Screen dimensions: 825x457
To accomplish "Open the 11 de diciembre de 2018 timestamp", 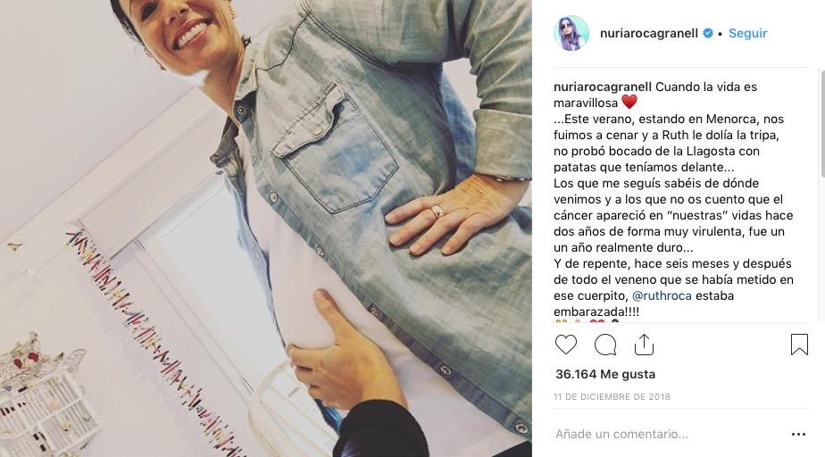I will point(612,397).
